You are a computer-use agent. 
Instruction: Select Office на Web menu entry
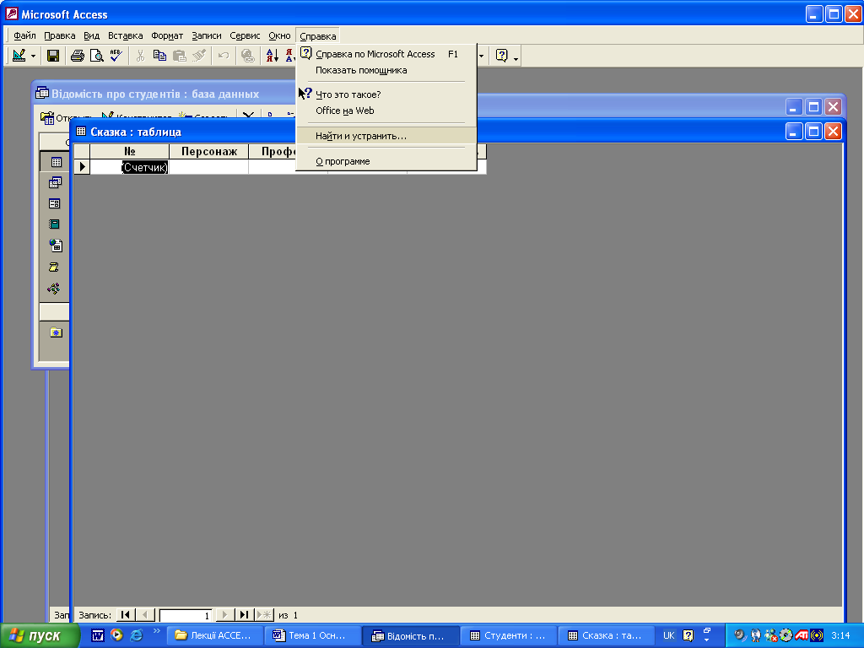pyautogui.click(x=386, y=111)
